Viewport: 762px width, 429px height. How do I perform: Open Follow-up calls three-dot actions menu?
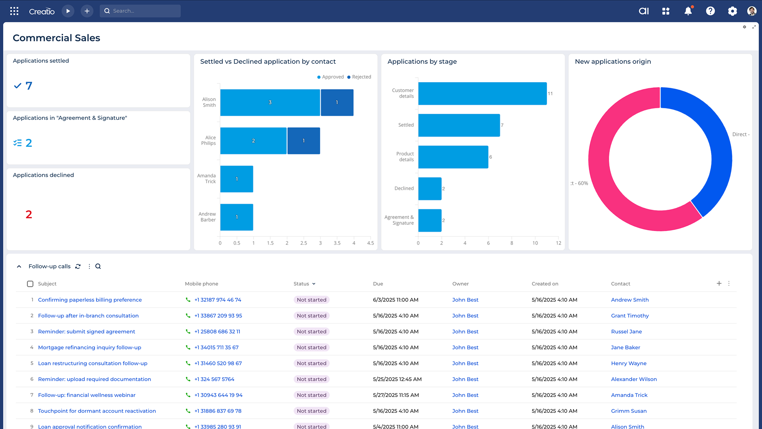tap(89, 266)
